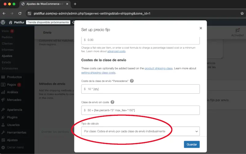This screenshot has width=246, height=154.
Task: Close the Set up precio fijo dialog
Action: (x=201, y=28)
